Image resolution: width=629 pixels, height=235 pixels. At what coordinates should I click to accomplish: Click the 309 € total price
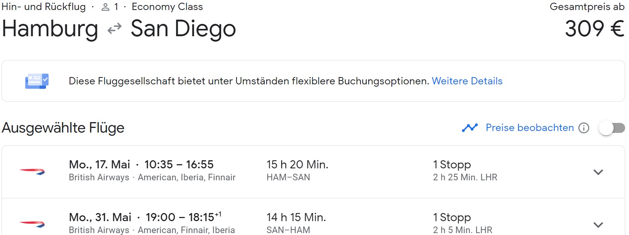(595, 29)
